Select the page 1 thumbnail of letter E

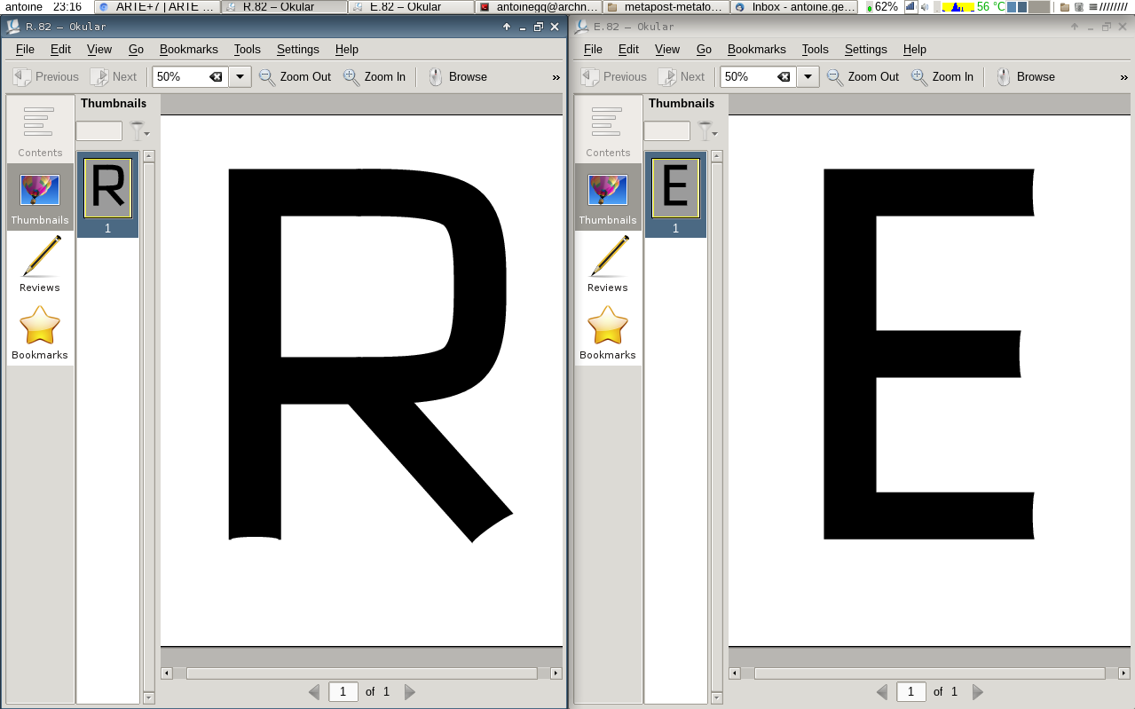(x=675, y=188)
